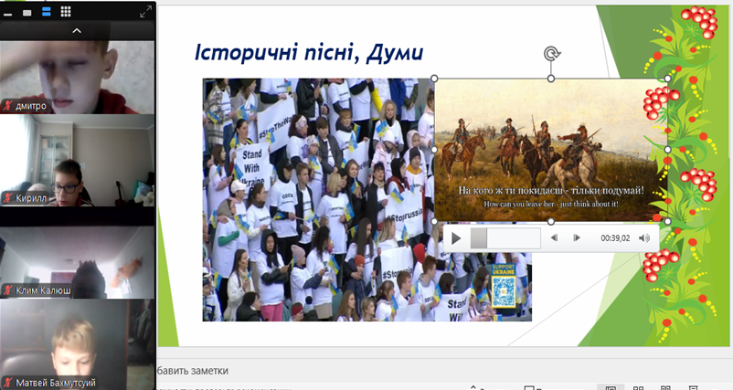
Task: Switch Zoom panel to gallery grid view
Action: pos(66,12)
